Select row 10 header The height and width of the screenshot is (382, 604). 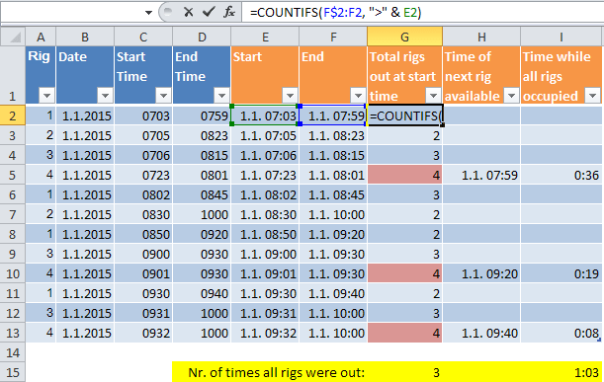point(13,273)
